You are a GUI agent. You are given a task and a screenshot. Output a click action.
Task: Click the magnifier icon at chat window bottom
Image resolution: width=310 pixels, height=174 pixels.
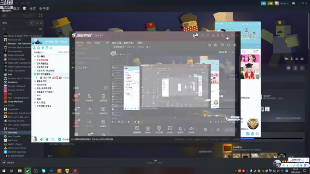click(x=257, y=134)
